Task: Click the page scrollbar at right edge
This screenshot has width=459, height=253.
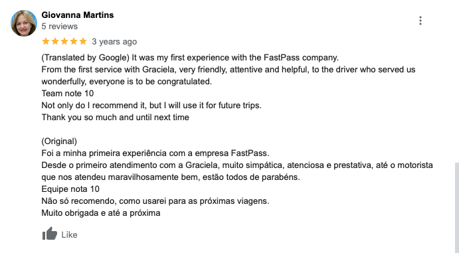Action: tap(456, 208)
